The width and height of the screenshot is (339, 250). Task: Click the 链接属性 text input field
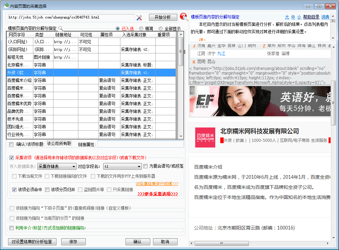141,144
